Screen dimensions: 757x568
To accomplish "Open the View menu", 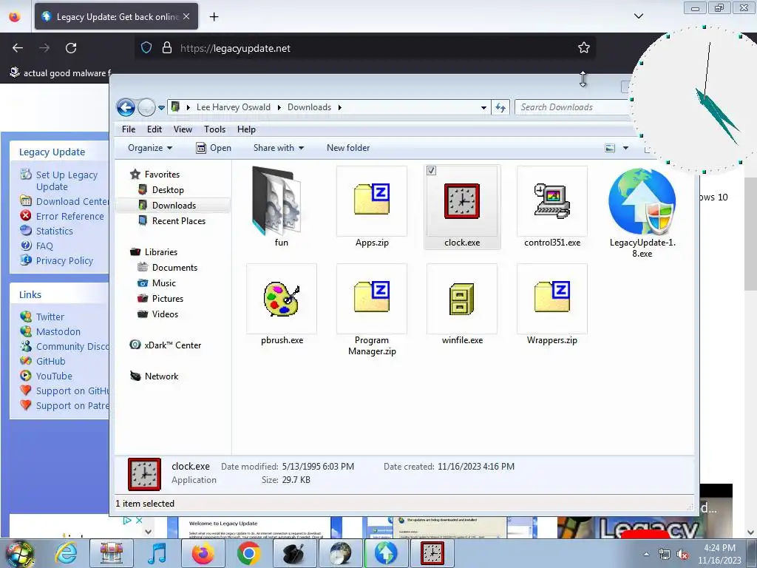I will [183, 129].
